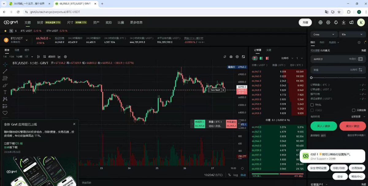
Task: Select the 15米 timeframe
Action: [x=11, y=57]
